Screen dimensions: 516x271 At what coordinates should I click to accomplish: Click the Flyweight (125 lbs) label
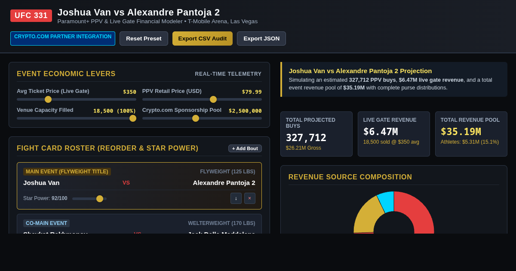[x=227, y=172]
